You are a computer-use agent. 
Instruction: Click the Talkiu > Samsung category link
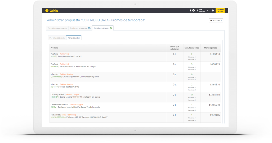coord(68,115)
